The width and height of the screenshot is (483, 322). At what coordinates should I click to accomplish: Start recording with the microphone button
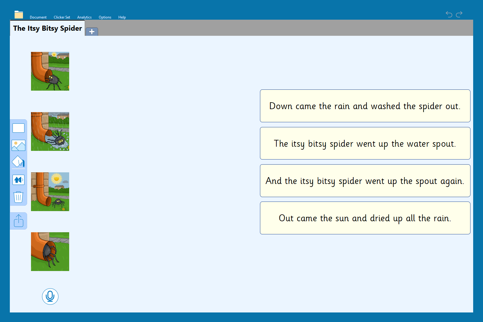point(50,296)
